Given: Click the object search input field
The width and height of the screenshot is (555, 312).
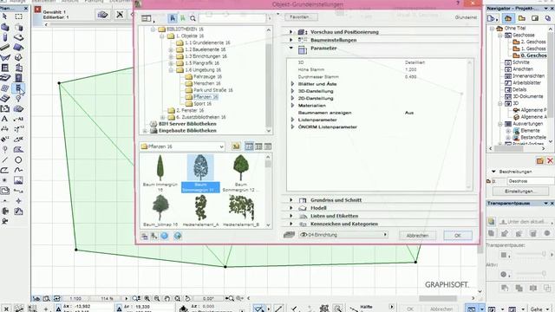Looking at the screenshot, I should click(232, 18).
